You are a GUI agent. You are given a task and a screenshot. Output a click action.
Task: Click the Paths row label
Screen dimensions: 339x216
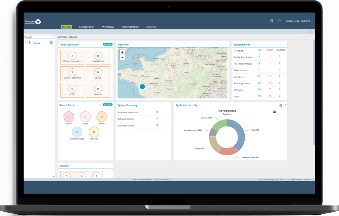pyautogui.click(x=236, y=97)
